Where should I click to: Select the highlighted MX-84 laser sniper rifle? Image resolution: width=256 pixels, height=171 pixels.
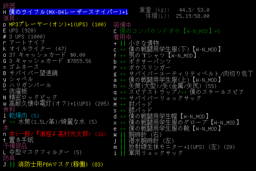pyautogui.click(x=69, y=13)
